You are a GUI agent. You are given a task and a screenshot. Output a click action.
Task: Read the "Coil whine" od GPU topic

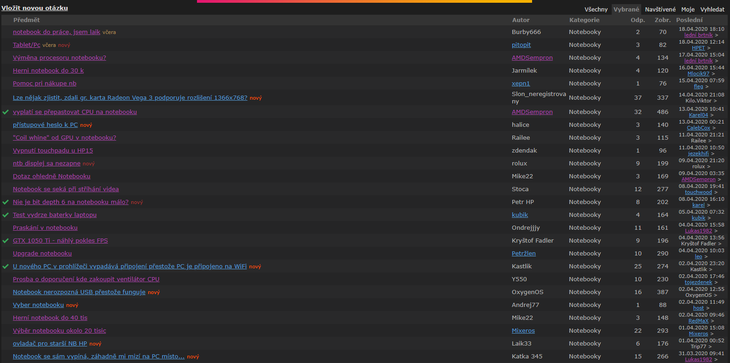click(x=64, y=138)
